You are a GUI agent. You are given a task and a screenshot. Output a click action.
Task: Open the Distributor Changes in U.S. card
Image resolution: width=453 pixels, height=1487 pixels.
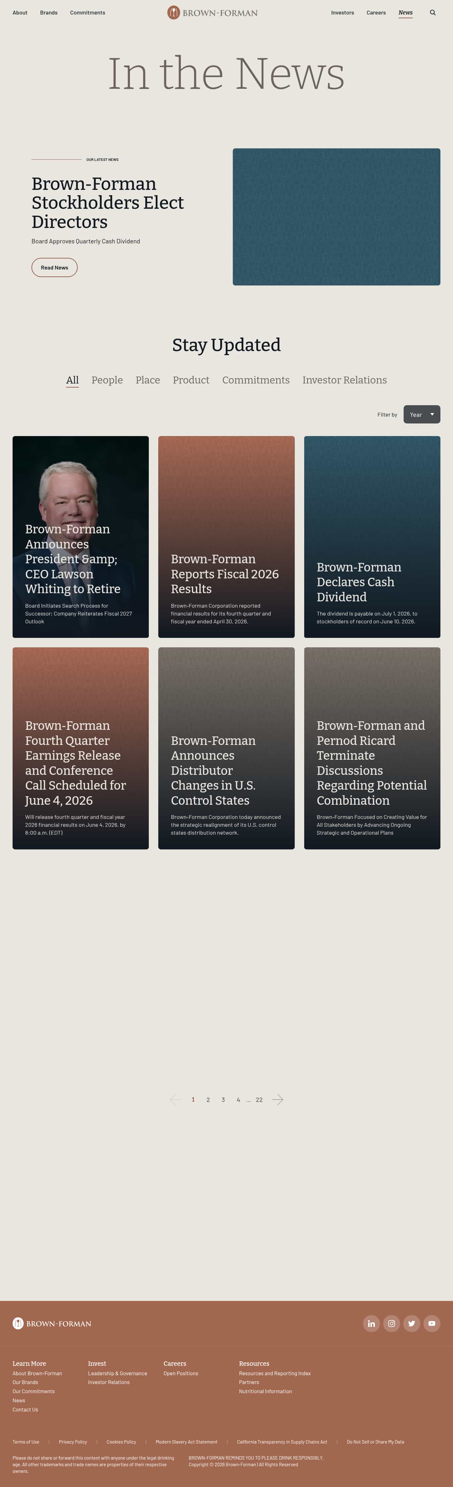click(226, 748)
